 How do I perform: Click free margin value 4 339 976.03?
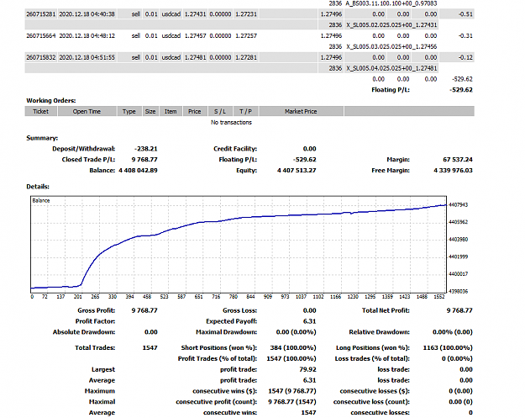pos(453,170)
